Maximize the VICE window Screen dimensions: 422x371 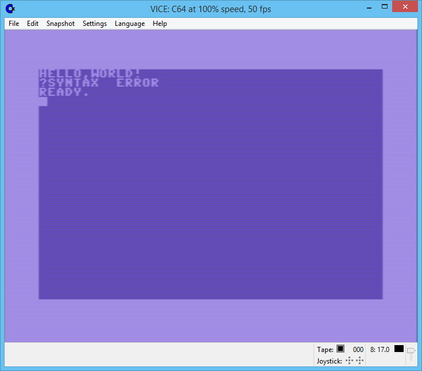coord(385,7)
